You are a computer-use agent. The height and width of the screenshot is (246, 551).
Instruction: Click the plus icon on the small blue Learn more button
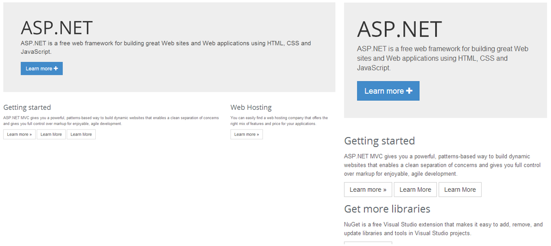(x=56, y=69)
